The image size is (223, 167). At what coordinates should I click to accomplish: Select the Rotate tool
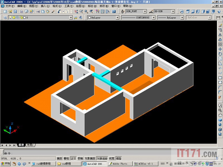click(220, 54)
